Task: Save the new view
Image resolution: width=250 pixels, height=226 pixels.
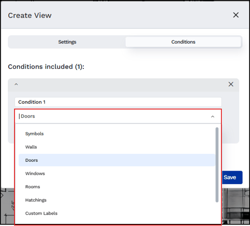Action: pos(232,177)
